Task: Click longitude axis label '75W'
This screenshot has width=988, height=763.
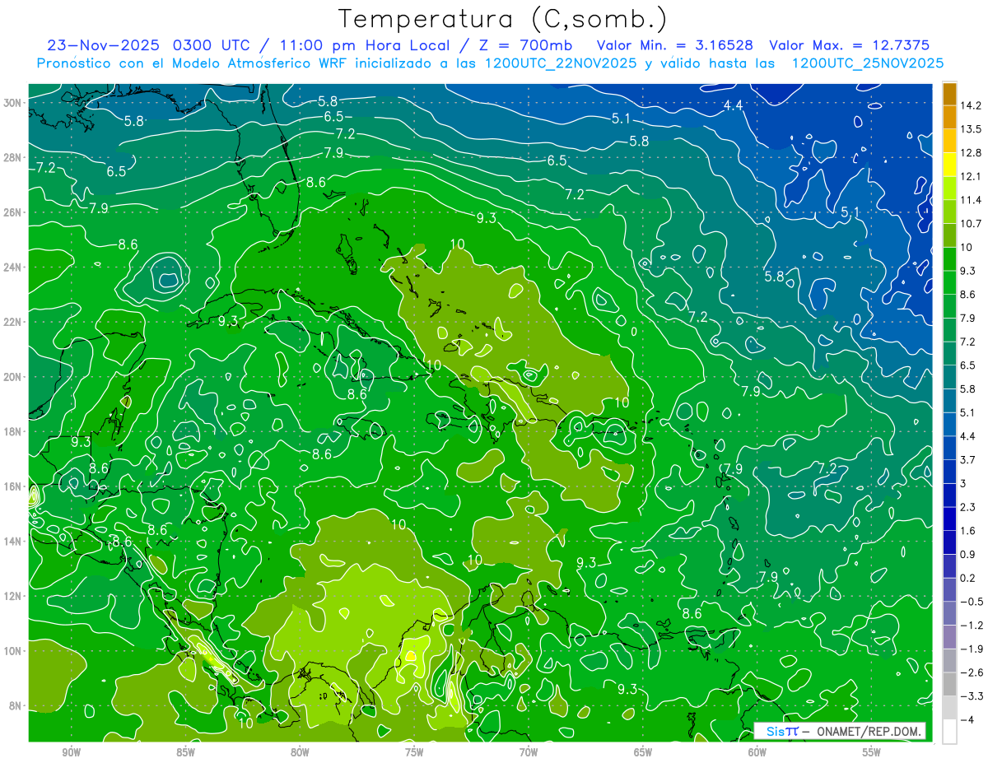Action: [x=414, y=752]
